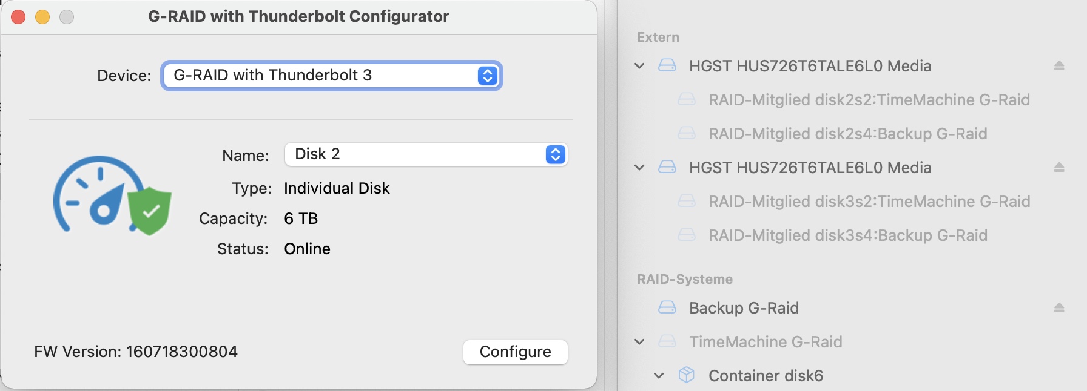Collapse the Container disk6 entry
This screenshot has width=1087, height=391.
point(659,376)
